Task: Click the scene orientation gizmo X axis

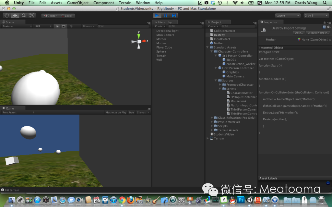Action: (144, 41)
